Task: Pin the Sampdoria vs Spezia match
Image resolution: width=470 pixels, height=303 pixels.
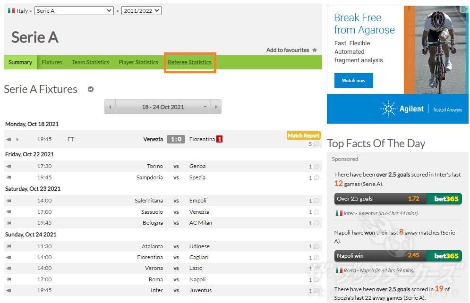Action: pyautogui.click(x=9, y=177)
